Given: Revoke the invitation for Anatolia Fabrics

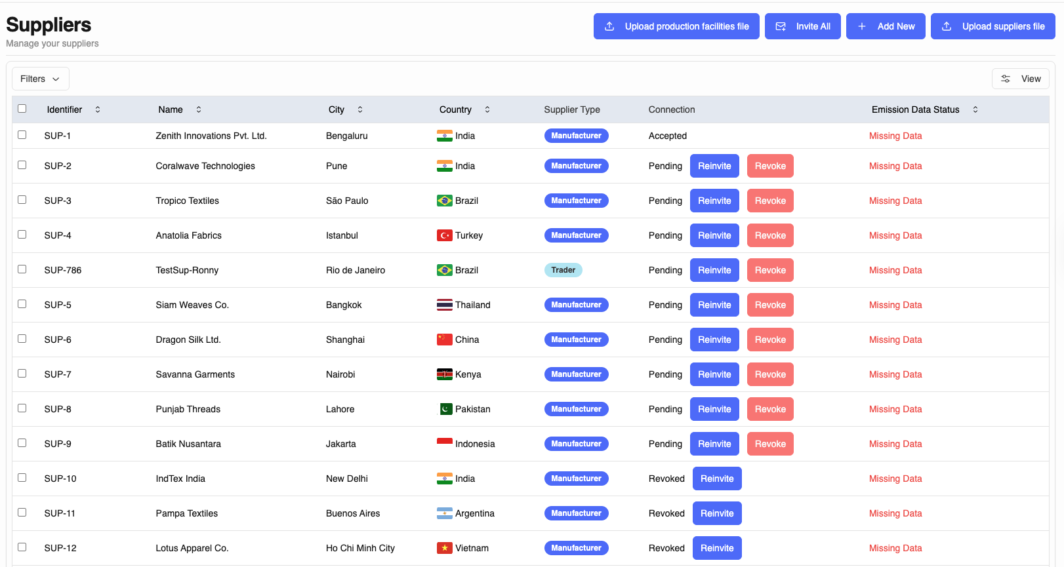Looking at the screenshot, I should (769, 235).
